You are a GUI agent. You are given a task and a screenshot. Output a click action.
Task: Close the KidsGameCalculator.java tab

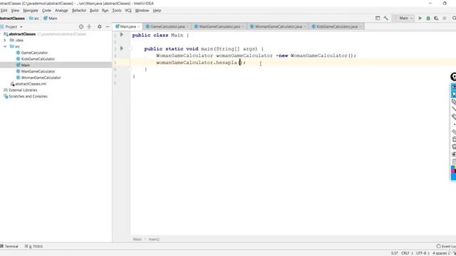[361, 26]
